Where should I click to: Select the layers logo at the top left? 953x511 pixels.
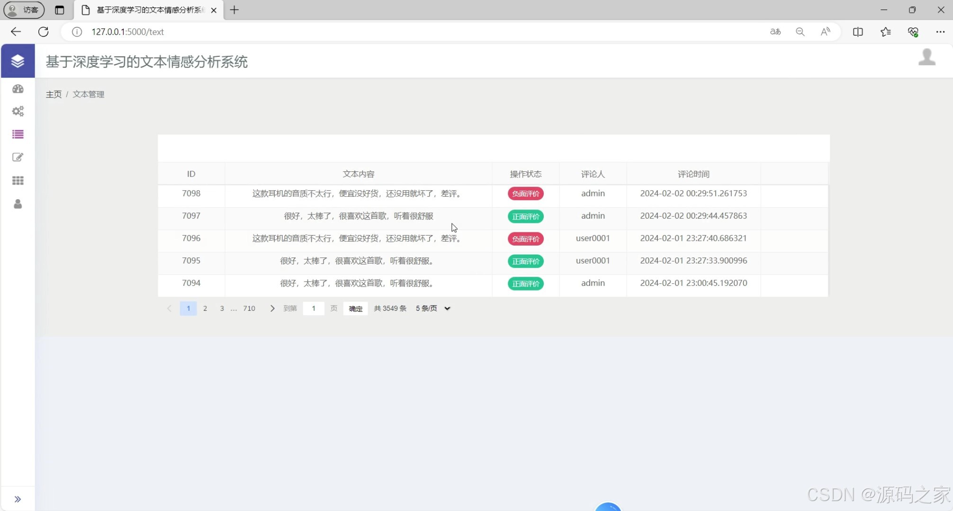pos(18,61)
